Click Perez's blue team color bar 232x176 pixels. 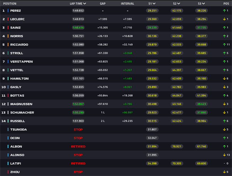click(x=8, y=11)
